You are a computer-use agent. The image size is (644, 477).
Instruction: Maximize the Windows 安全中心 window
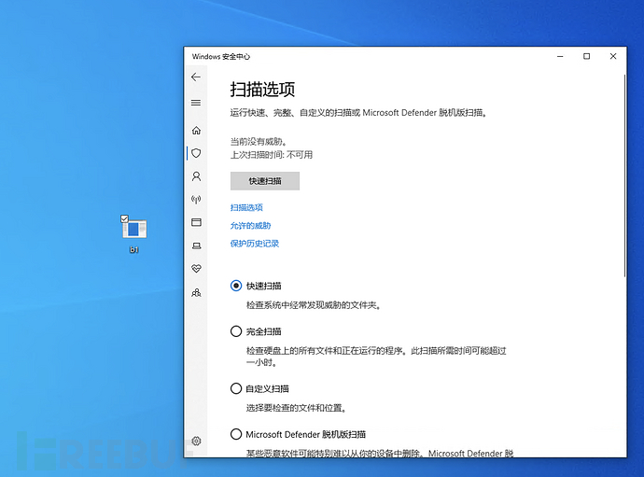click(x=586, y=56)
